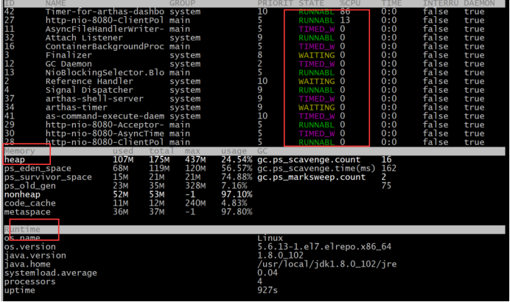The height and width of the screenshot is (302, 510).
Task: Click the gc.ps_marksweep.count entry
Action: [311, 177]
